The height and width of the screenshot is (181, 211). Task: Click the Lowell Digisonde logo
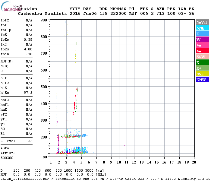coord(11,6)
